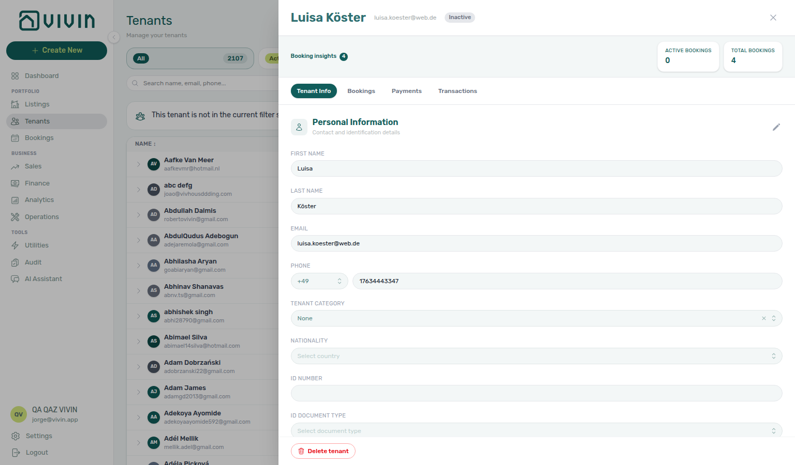Open the Analytics section icon
Viewport: 795px width, 465px height.
(x=15, y=200)
